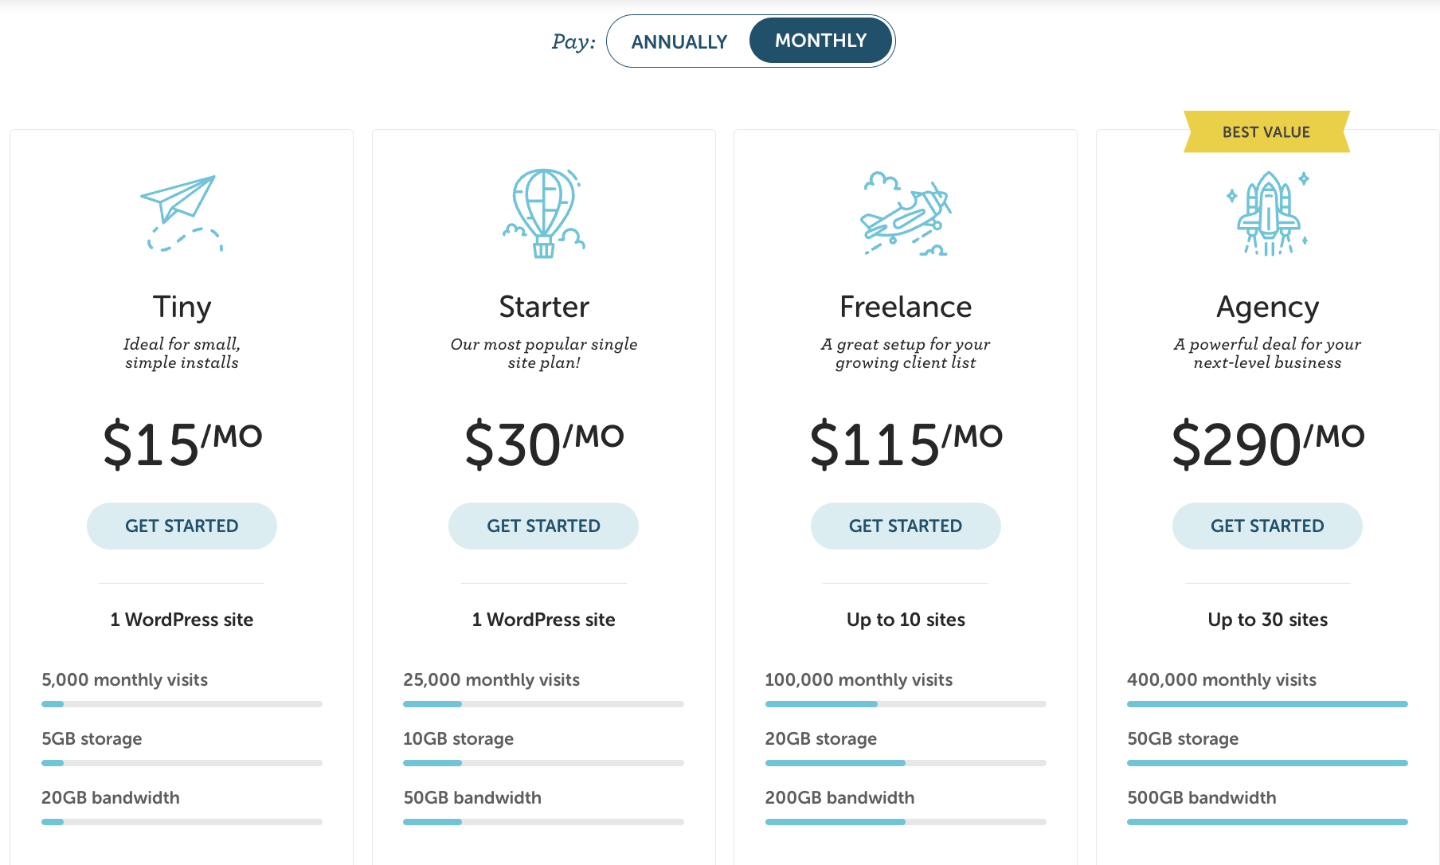Viewport: 1440px width, 865px height.
Task: Click the Freelance plan propeller airplane icon
Action: (x=906, y=213)
